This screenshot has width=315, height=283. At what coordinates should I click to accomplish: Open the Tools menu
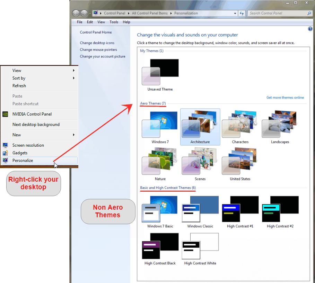(x=114, y=22)
